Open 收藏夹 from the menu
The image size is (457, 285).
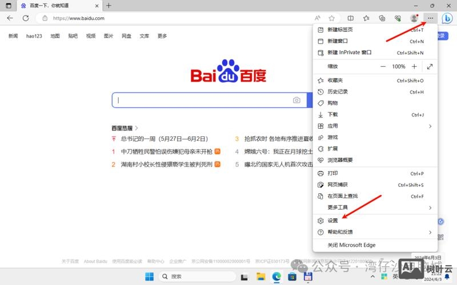click(x=375, y=80)
